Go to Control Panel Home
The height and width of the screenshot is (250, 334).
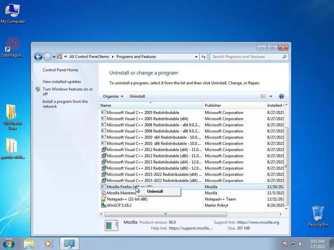click(60, 70)
